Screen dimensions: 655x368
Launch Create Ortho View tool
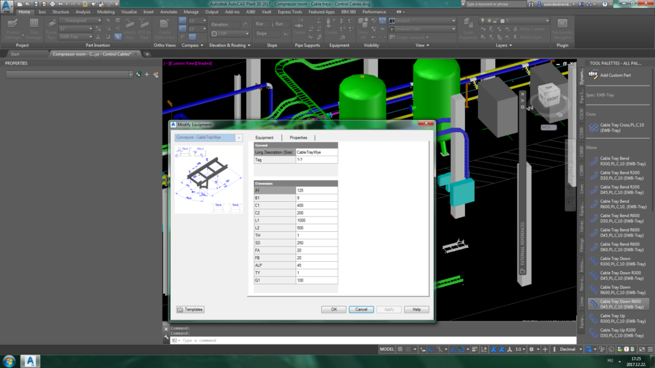[164, 29]
